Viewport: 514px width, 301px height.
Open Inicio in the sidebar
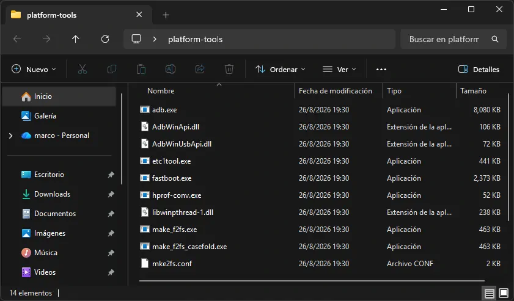[59, 96]
